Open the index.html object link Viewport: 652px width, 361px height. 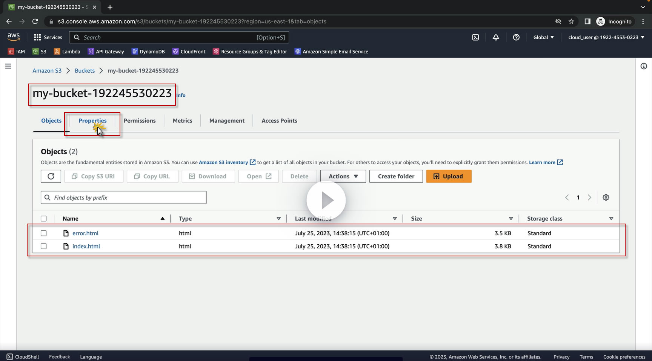point(86,246)
